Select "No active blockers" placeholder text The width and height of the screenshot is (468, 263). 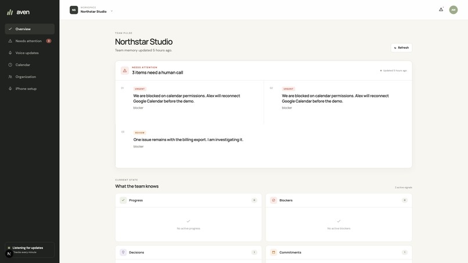coord(339,228)
